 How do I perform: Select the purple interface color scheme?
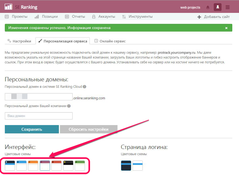tap(45, 166)
